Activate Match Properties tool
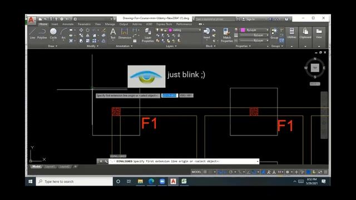The image size is (356, 200). click(226, 35)
